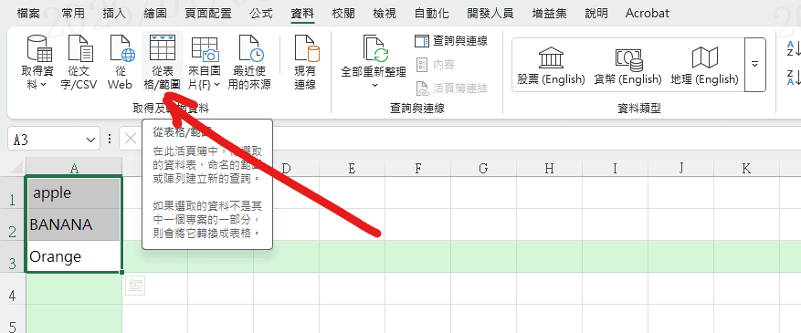Expand 全部重新整理 dropdown arrow

(x=374, y=85)
